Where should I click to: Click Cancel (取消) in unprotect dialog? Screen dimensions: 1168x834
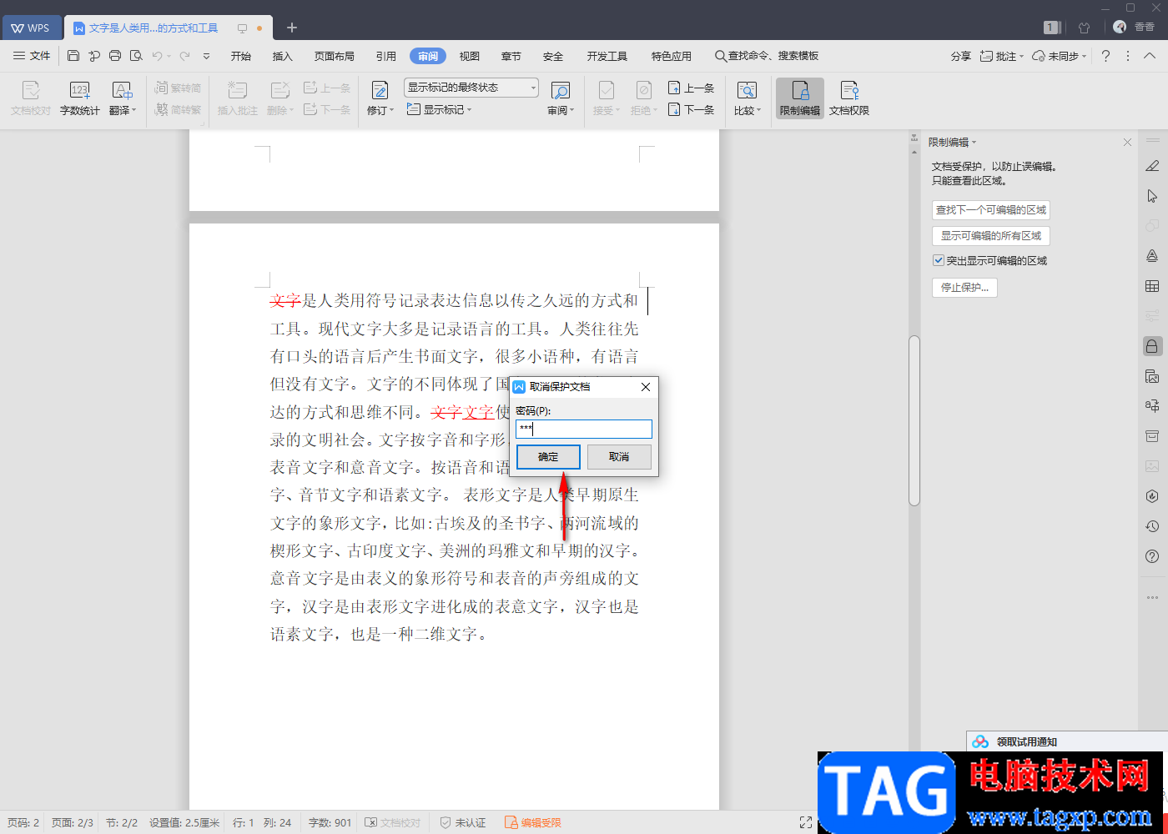(x=619, y=456)
